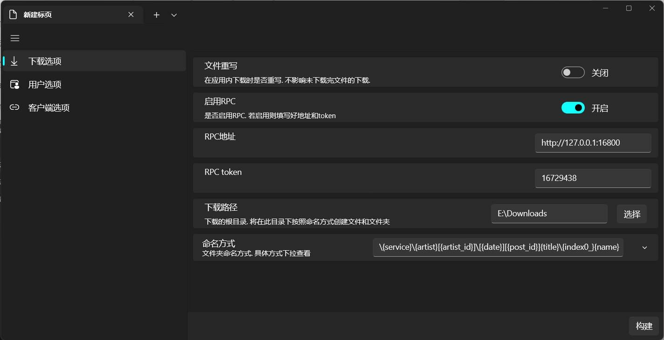
Task: Click the 构建 button
Action: pyautogui.click(x=644, y=326)
